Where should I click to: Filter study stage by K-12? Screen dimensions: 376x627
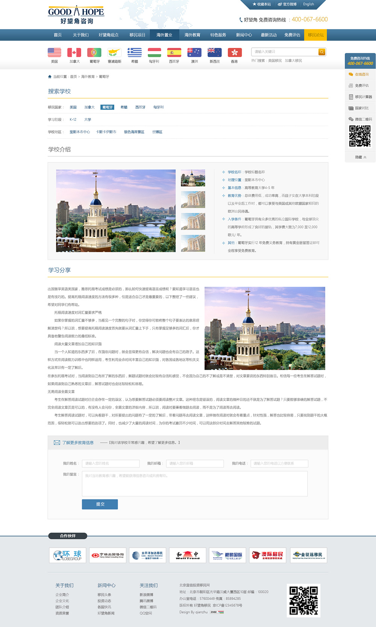pyautogui.click(x=73, y=120)
